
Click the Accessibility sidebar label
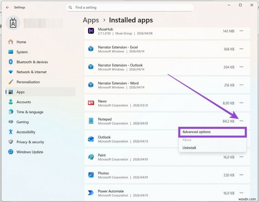point(26,132)
